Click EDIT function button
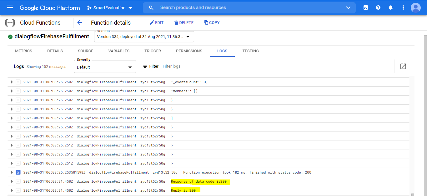Image resolution: width=427 pixels, height=196 pixels. 157,22
